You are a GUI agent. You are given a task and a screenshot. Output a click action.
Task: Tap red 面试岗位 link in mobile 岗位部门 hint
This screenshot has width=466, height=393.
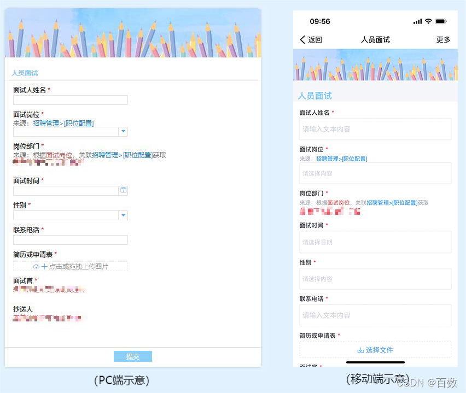pos(339,203)
